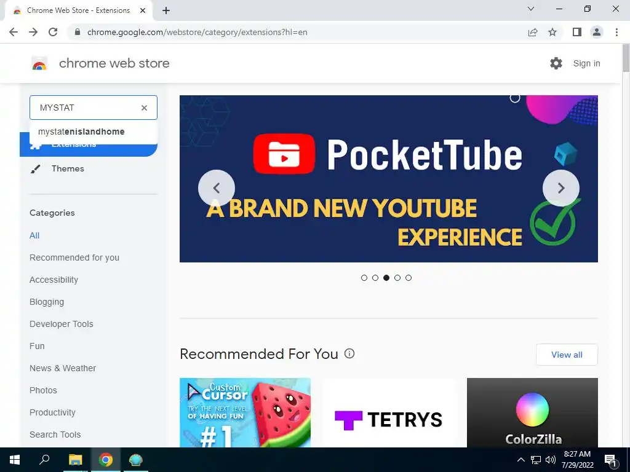The width and height of the screenshot is (630, 472).
Task: Bookmark this page with the star
Action: (x=552, y=32)
